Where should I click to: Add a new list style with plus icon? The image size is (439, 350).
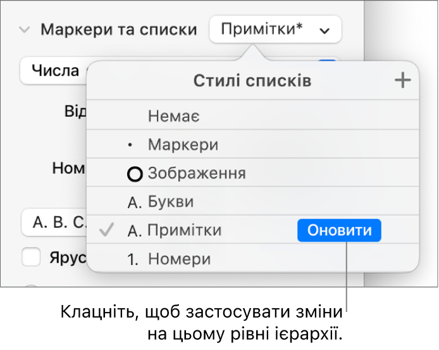point(402,80)
